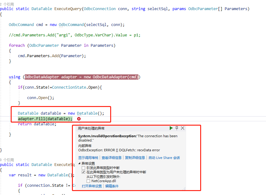Pin the exception helper popup
This screenshot has height=195, width=266.
[x=177, y=128]
